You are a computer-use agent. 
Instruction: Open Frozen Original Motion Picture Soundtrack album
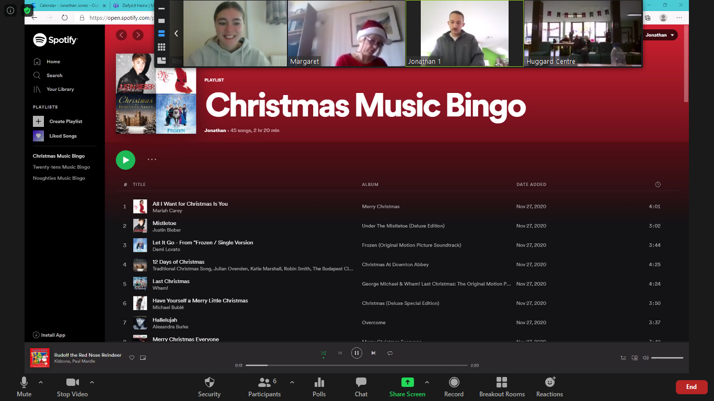click(x=411, y=245)
